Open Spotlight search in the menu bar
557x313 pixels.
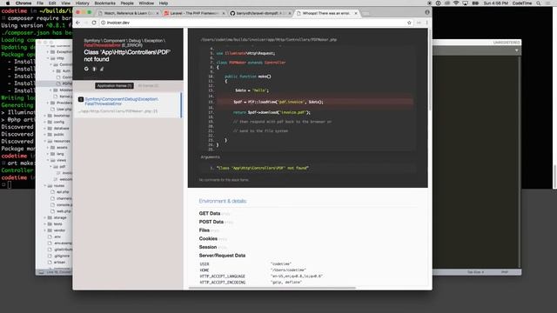click(x=539, y=3)
